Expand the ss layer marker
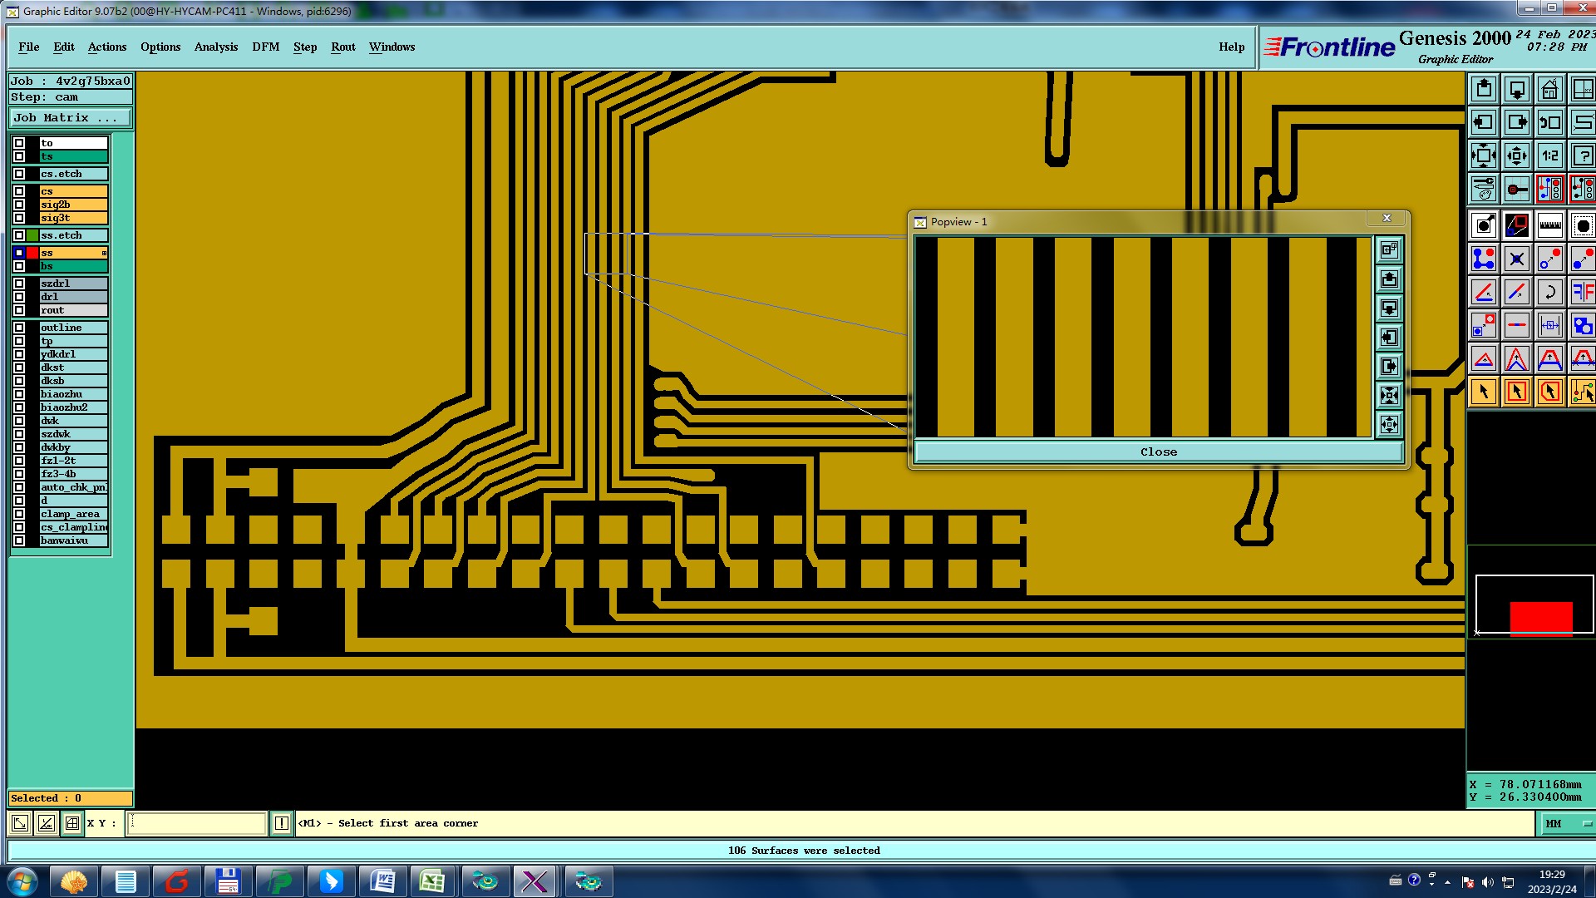Screen dimensions: 1596x898 point(104,253)
